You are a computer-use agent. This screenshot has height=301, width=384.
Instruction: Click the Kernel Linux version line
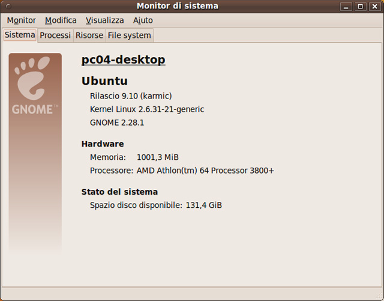coord(147,109)
